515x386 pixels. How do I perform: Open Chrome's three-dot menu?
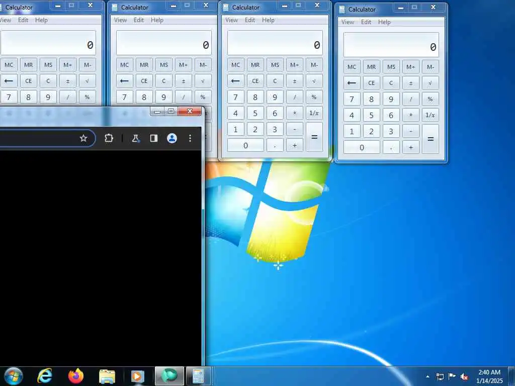(x=190, y=138)
